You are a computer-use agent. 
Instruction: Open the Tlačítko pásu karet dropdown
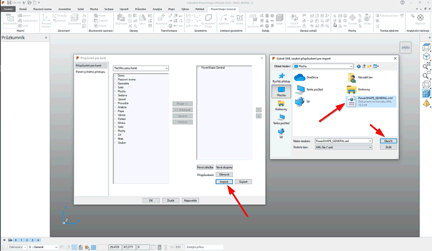tap(141, 68)
